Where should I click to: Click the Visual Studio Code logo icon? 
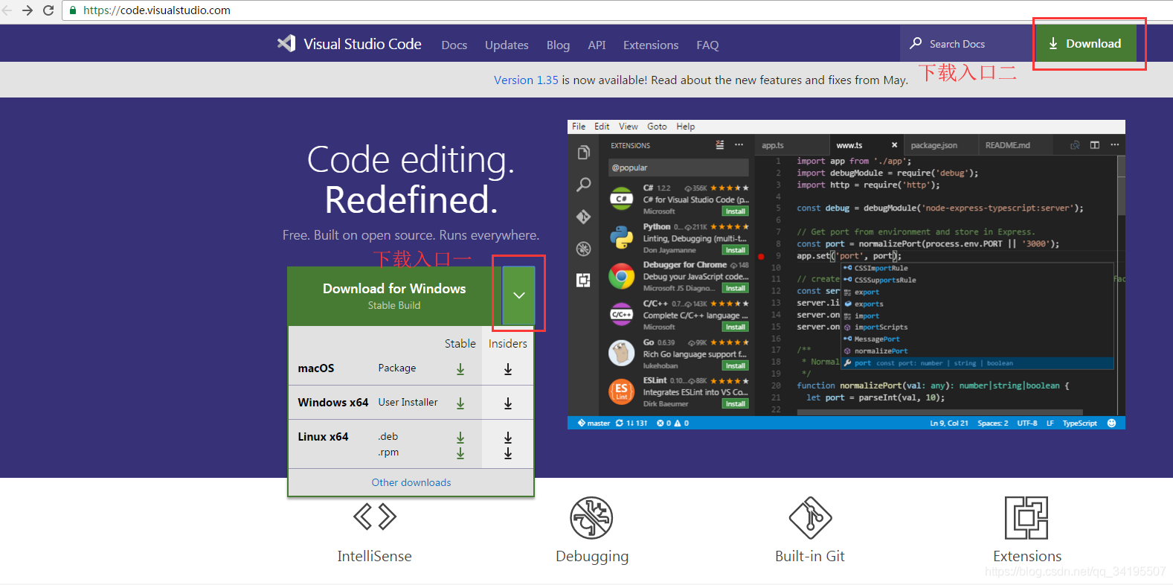[x=286, y=43]
